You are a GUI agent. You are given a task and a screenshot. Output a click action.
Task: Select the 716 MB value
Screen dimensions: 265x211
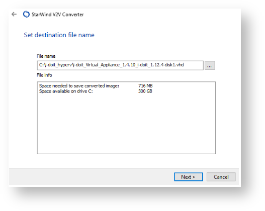coord(145,86)
